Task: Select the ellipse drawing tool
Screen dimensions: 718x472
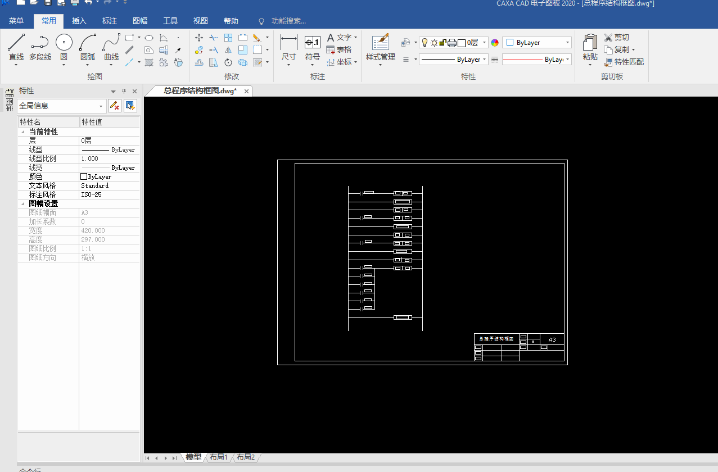Action: click(x=149, y=38)
